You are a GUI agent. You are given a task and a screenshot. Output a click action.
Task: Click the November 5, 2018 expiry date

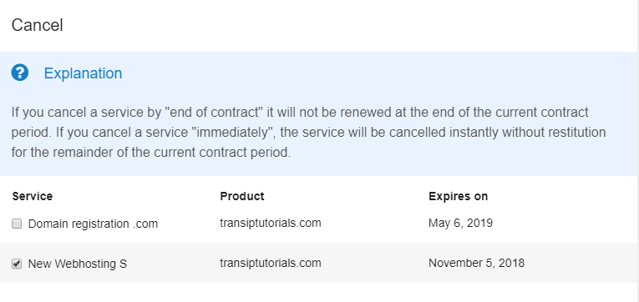476,263
